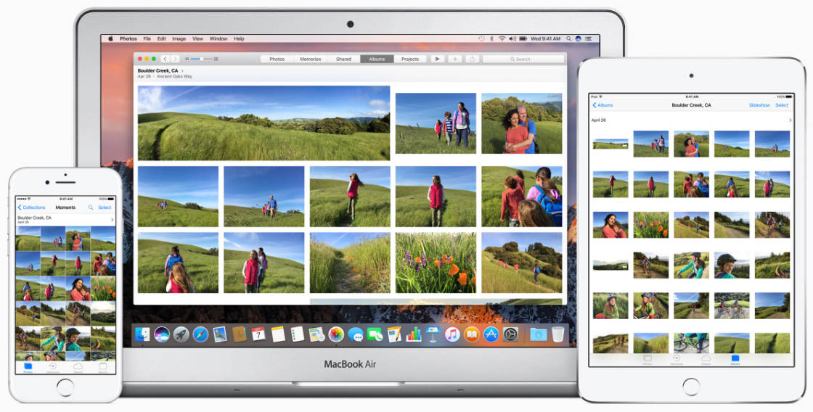Screen dimensions: 813x412
Task: Open the App Store dock icon
Action: (491, 334)
